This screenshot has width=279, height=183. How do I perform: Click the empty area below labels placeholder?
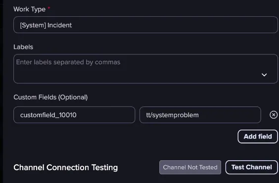click(125, 76)
